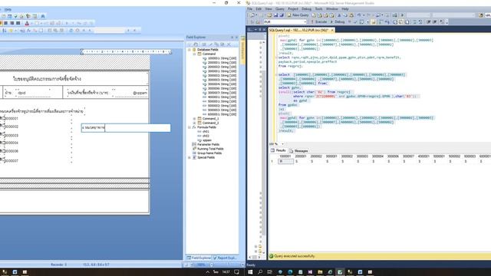Open File Explorer from the taskbar

click(320, 272)
